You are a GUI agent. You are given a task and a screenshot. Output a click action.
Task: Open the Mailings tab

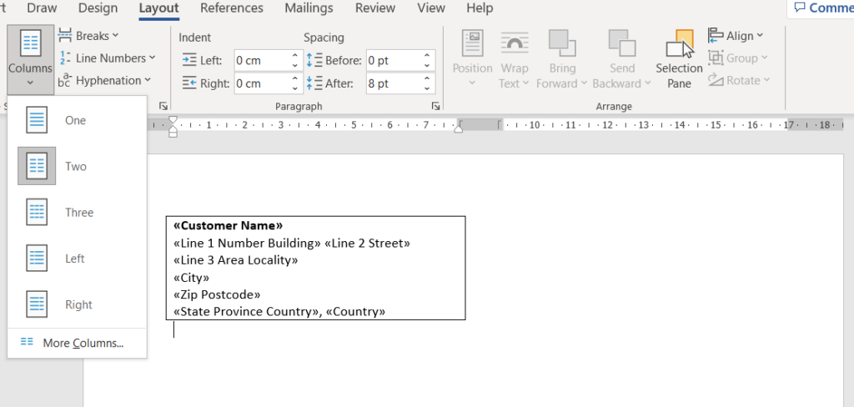[309, 8]
